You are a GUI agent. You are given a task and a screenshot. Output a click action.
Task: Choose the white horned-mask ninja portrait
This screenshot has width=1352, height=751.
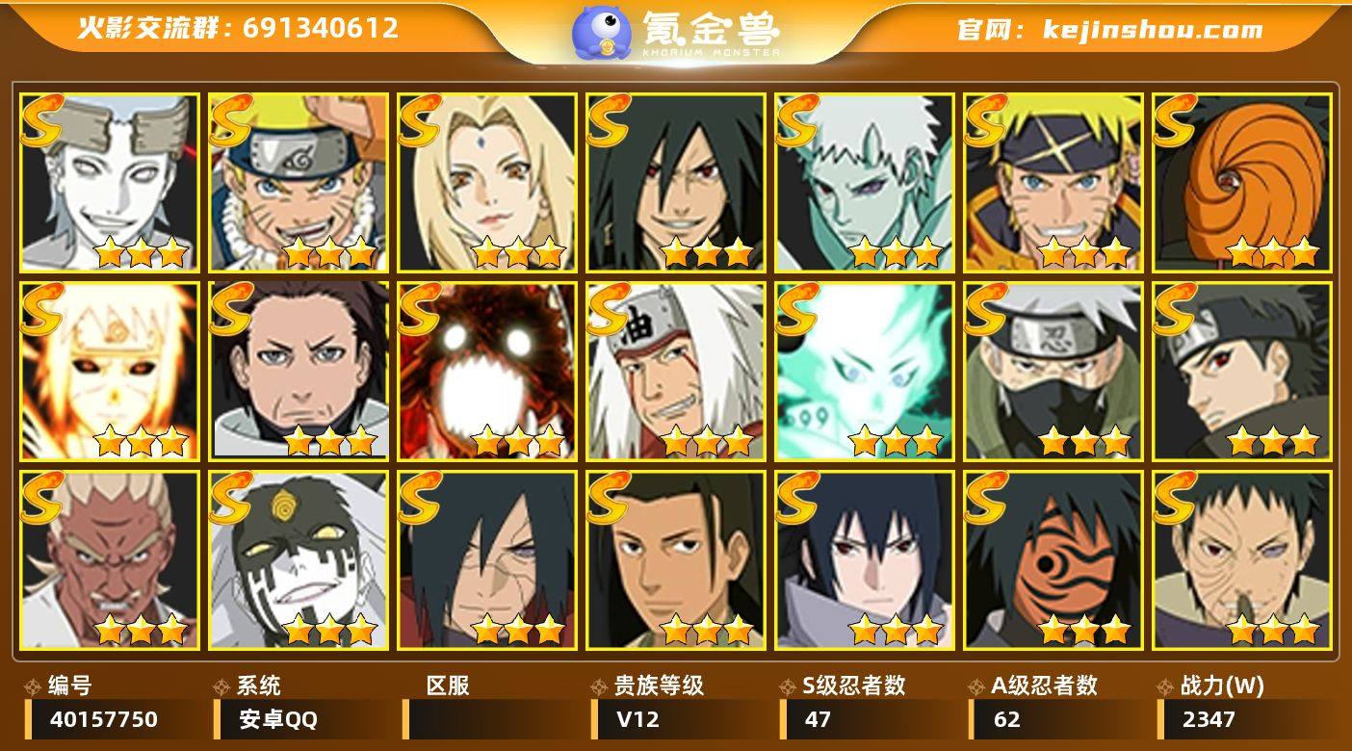[110, 182]
